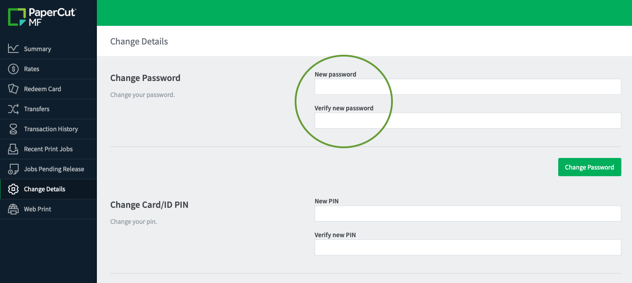The width and height of the screenshot is (632, 283).
Task: Click the Summary chart icon
Action: coord(13,49)
